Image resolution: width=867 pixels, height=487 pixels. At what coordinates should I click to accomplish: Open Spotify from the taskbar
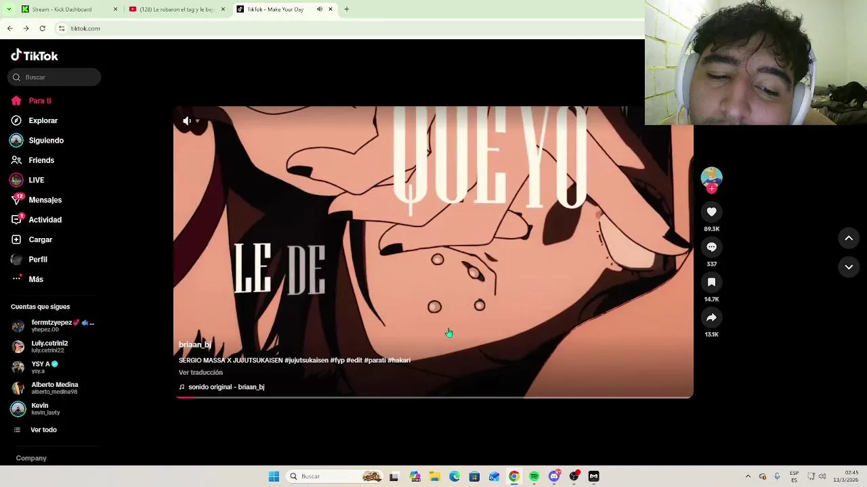pyautogui.click(x=534, y=476)
